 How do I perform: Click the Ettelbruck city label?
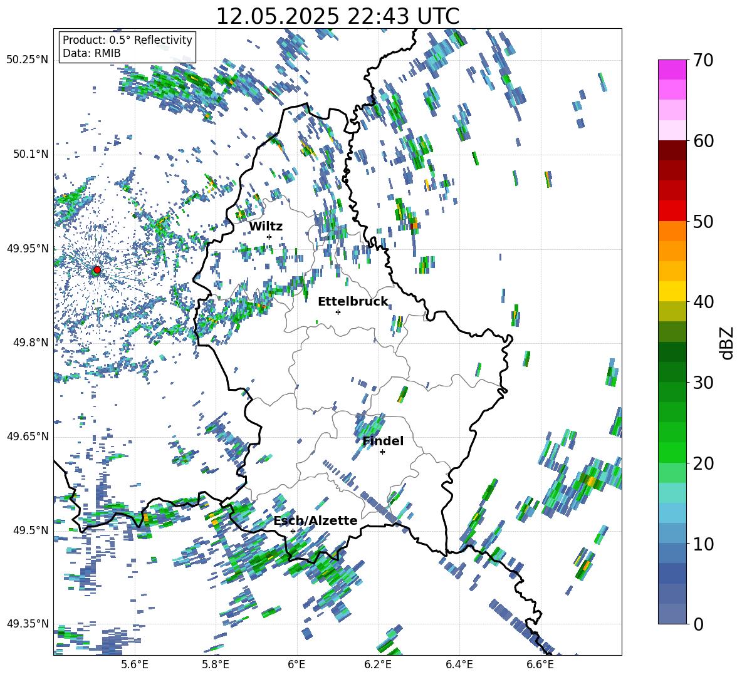click(x=353, y=302)
